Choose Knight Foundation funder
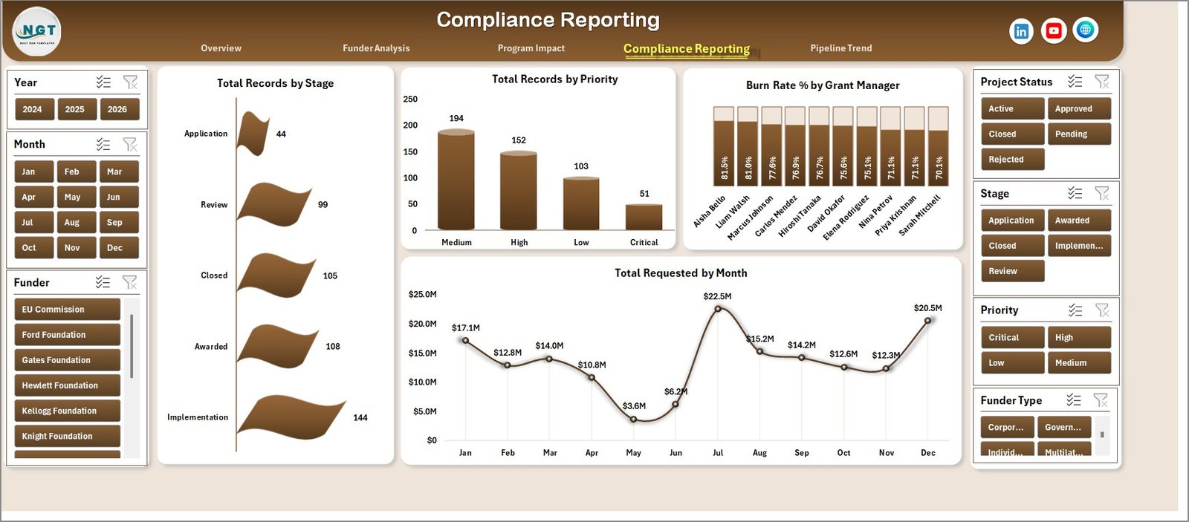 click(x=67, y=436)
